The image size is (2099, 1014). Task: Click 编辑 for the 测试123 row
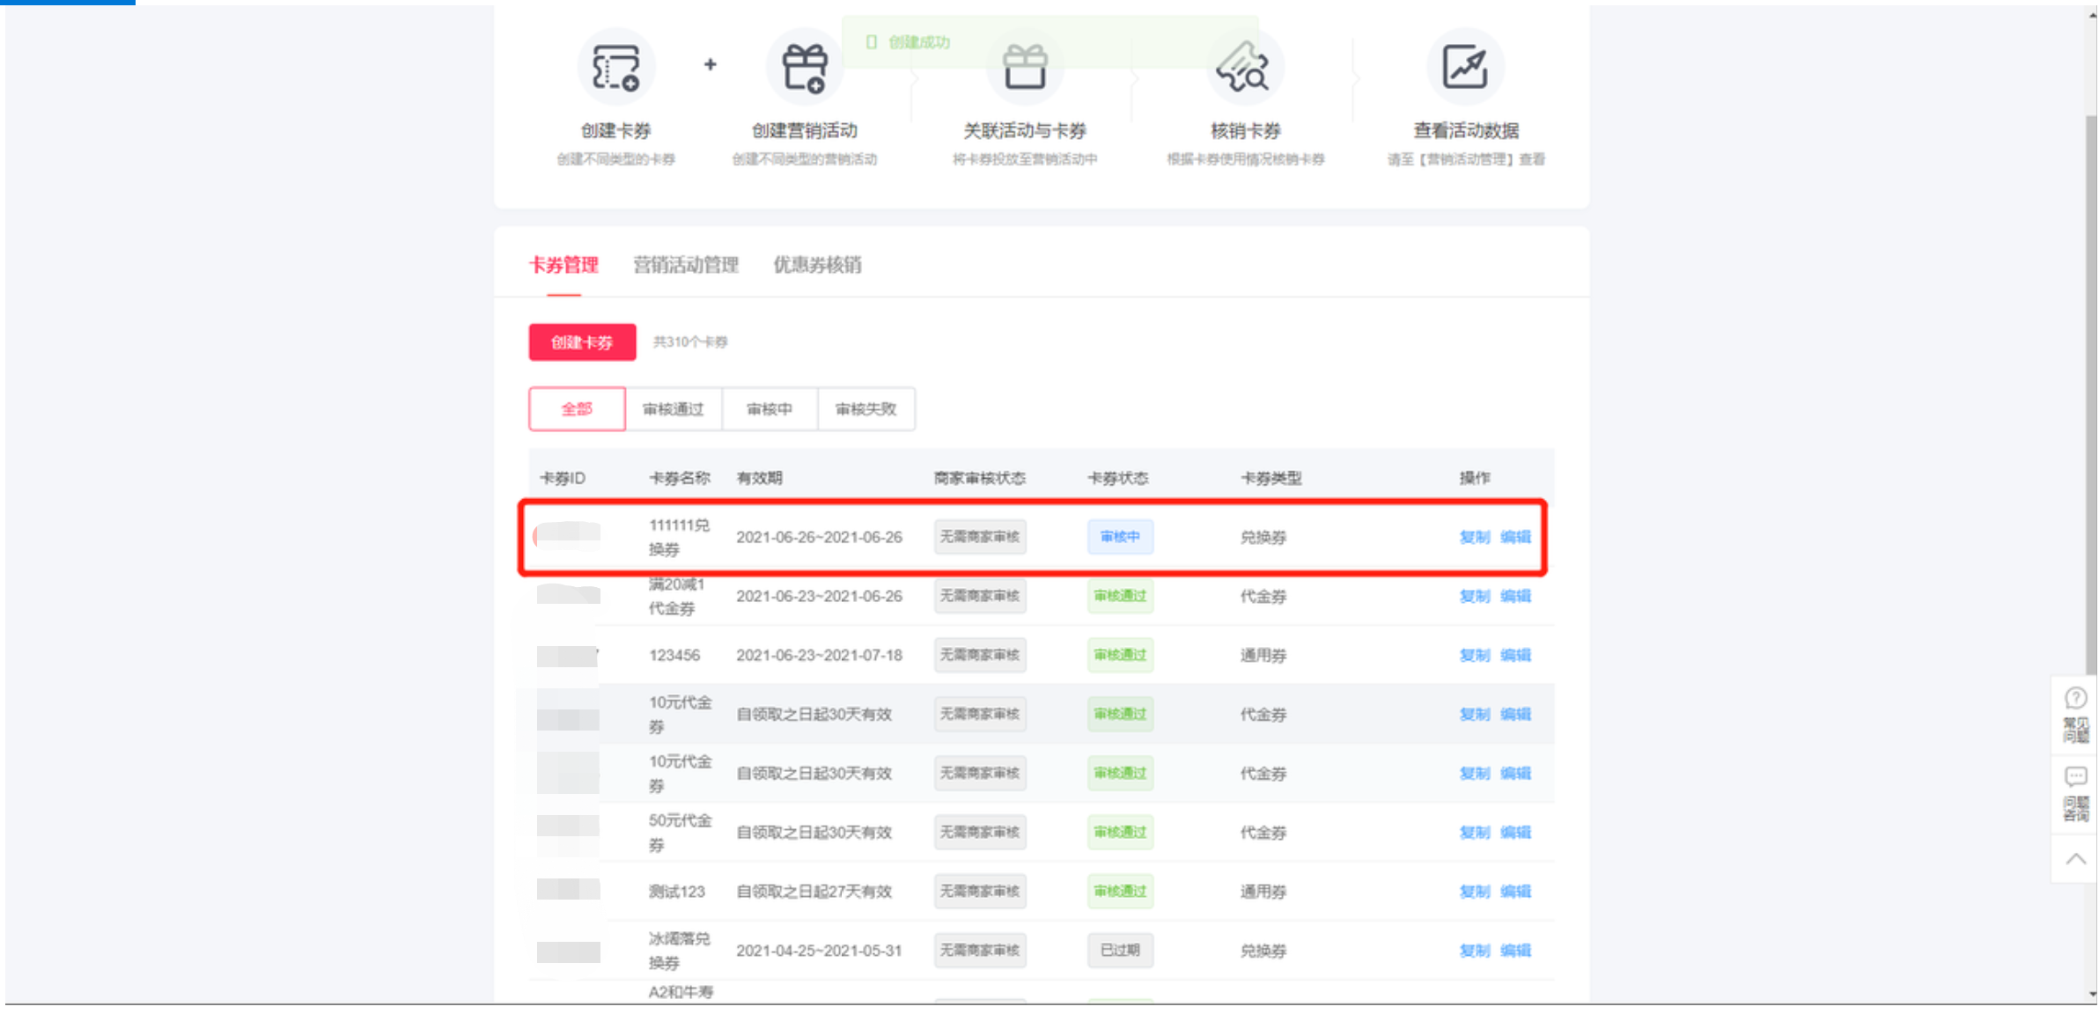click(x=1515, y=892)
